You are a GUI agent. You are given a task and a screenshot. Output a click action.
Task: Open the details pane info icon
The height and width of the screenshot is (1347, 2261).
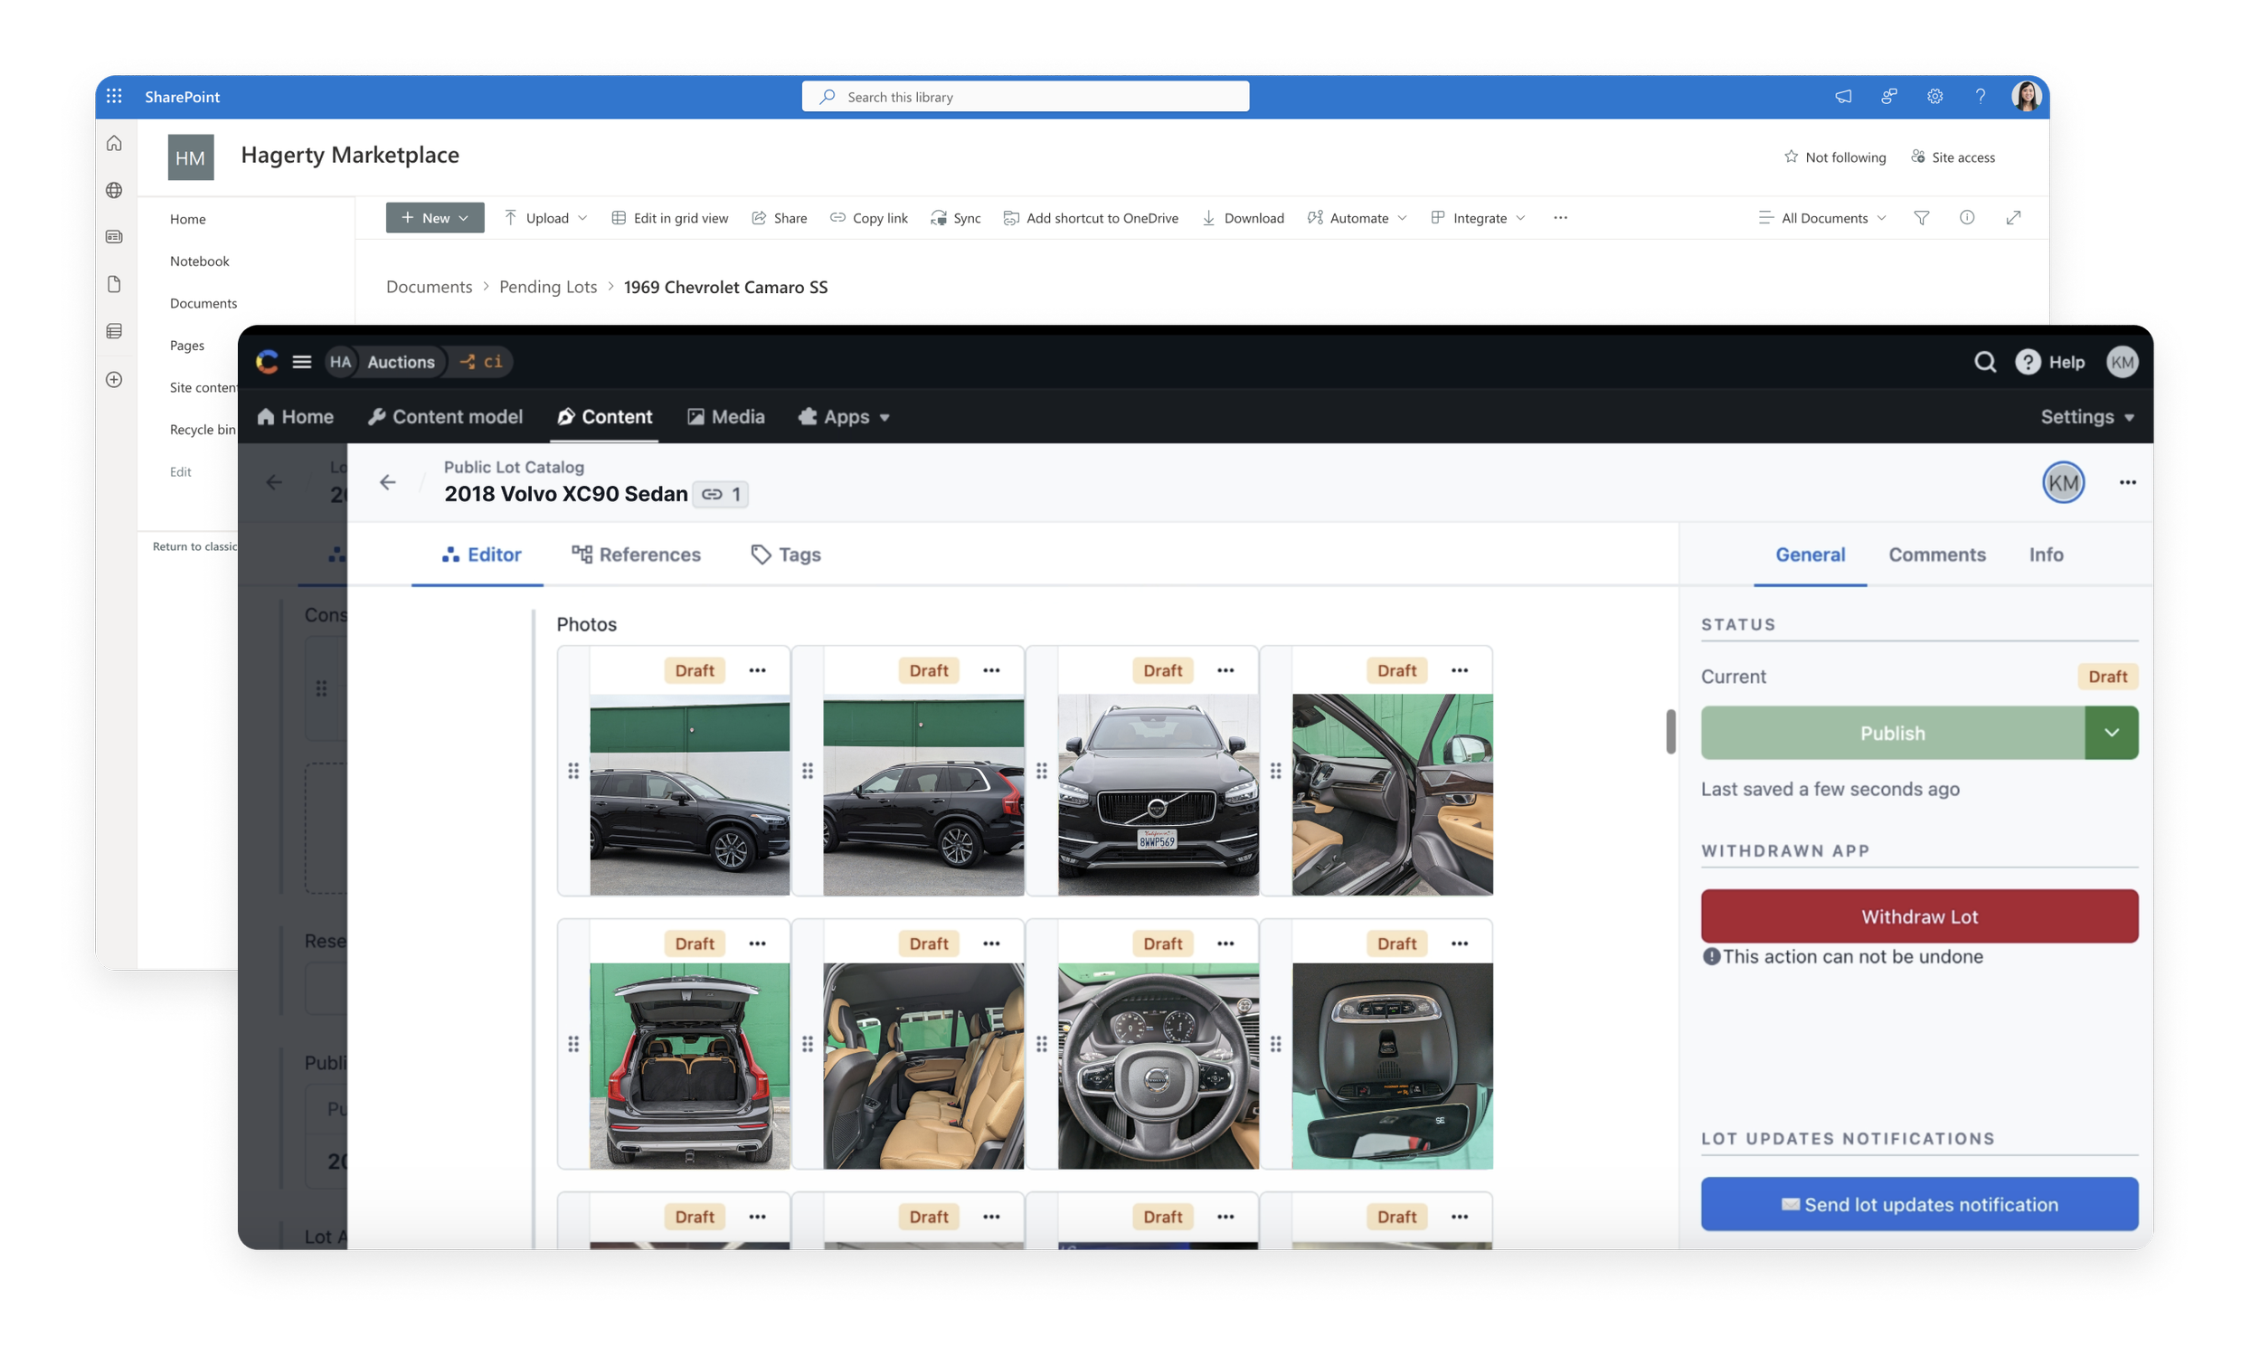tap(1966, 218)
